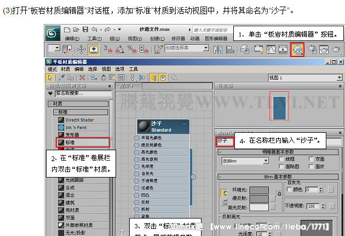345x236 pixels.
Task: Open the Rendered Frame Window icon
Action: pyautogui.click(x=324, y=49)
